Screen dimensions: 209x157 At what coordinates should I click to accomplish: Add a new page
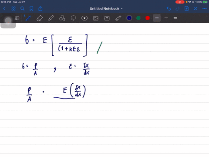pyautogui.click(x=186, y=9)
